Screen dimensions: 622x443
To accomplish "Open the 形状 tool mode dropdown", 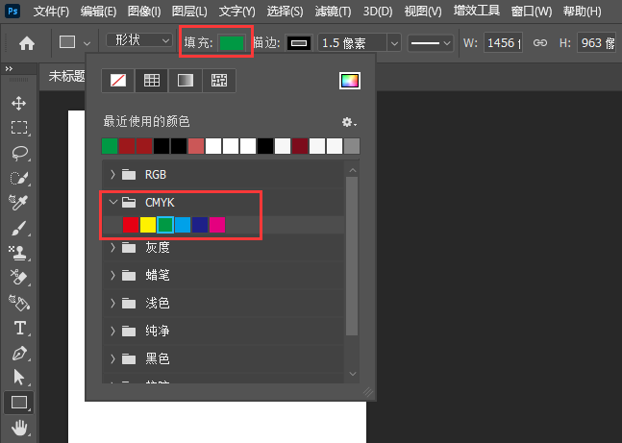I will coord(139,40).
